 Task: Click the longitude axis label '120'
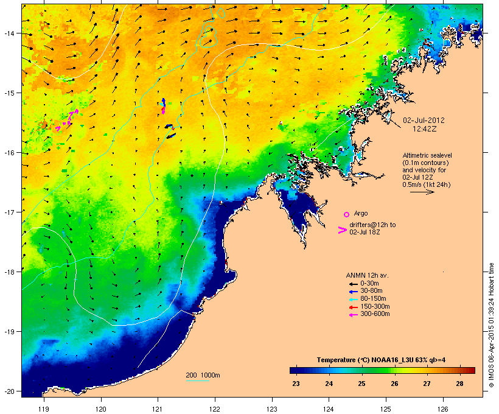(101, 409)
